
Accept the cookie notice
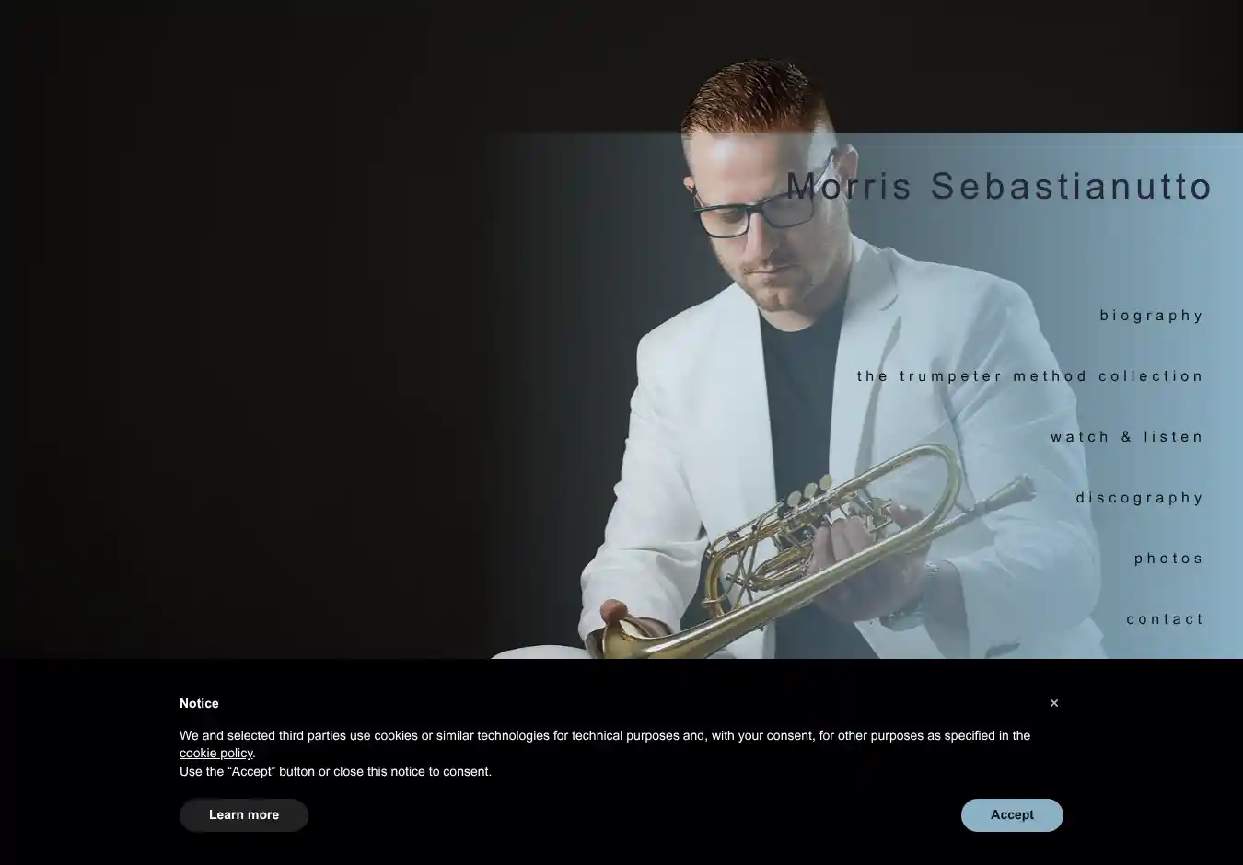coord(1012,815)
